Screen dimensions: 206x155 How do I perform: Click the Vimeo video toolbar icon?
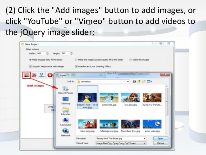(x=42, y=75)
